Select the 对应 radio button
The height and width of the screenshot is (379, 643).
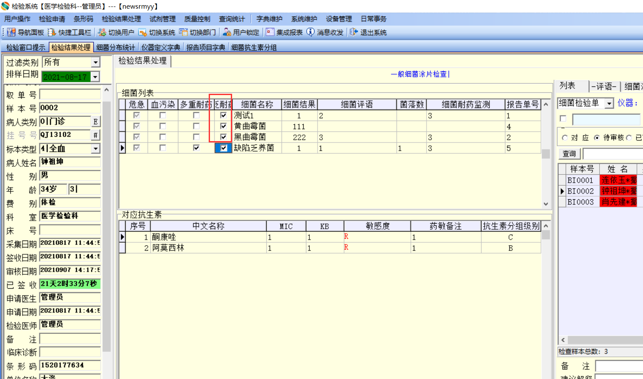(564, 138)
